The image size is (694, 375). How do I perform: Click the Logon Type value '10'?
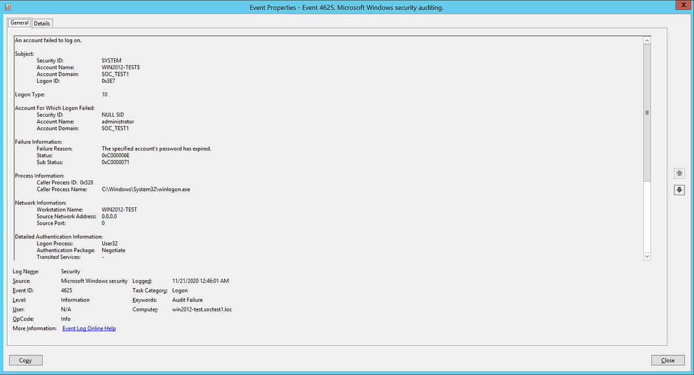click(x=105, y=94)
